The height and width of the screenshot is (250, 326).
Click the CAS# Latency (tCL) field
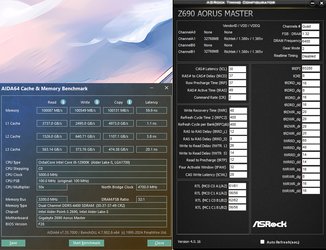[237, 69]
